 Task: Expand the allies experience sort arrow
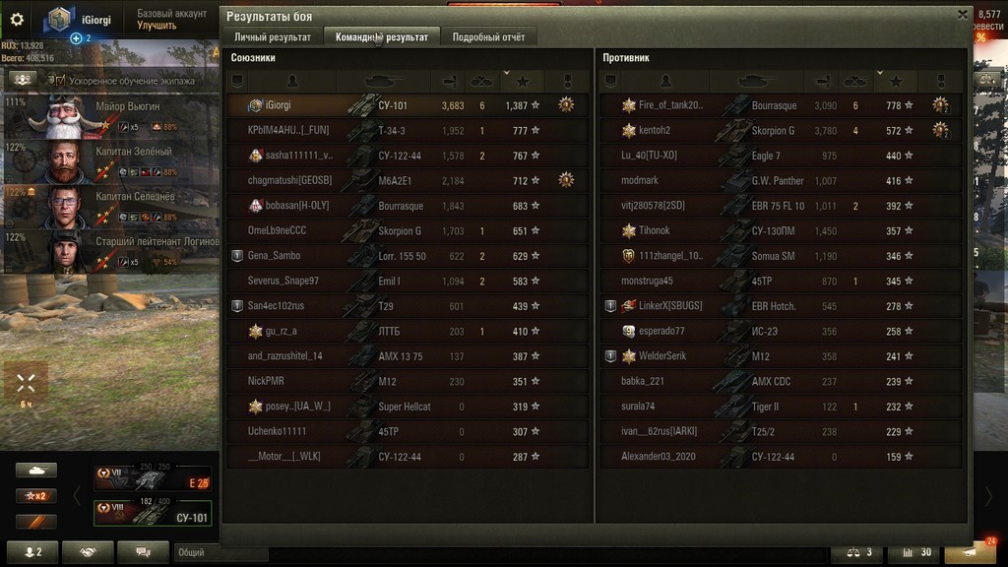tap(507, 73)
